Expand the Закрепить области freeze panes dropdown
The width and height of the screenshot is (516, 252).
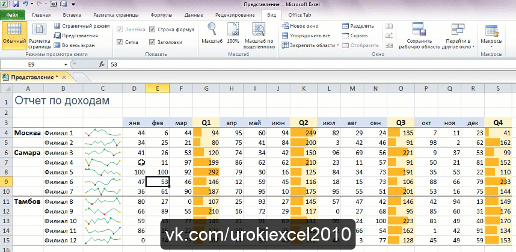pyautogui.click(x=337, y=45)
